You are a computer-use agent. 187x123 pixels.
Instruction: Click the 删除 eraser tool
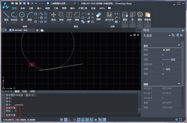coord(98,16)
